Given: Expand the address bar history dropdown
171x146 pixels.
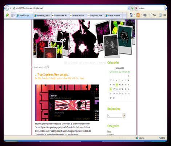Looking at the screenshot, I should (x=129, y=8).
